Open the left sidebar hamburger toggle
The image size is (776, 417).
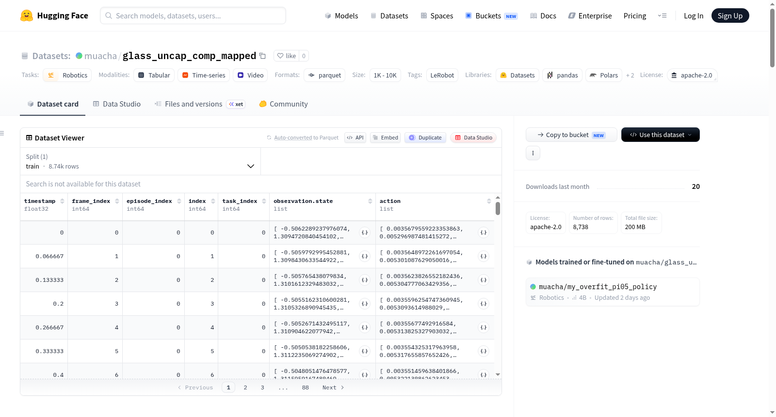pyautogui.click(x=2, y=133)
